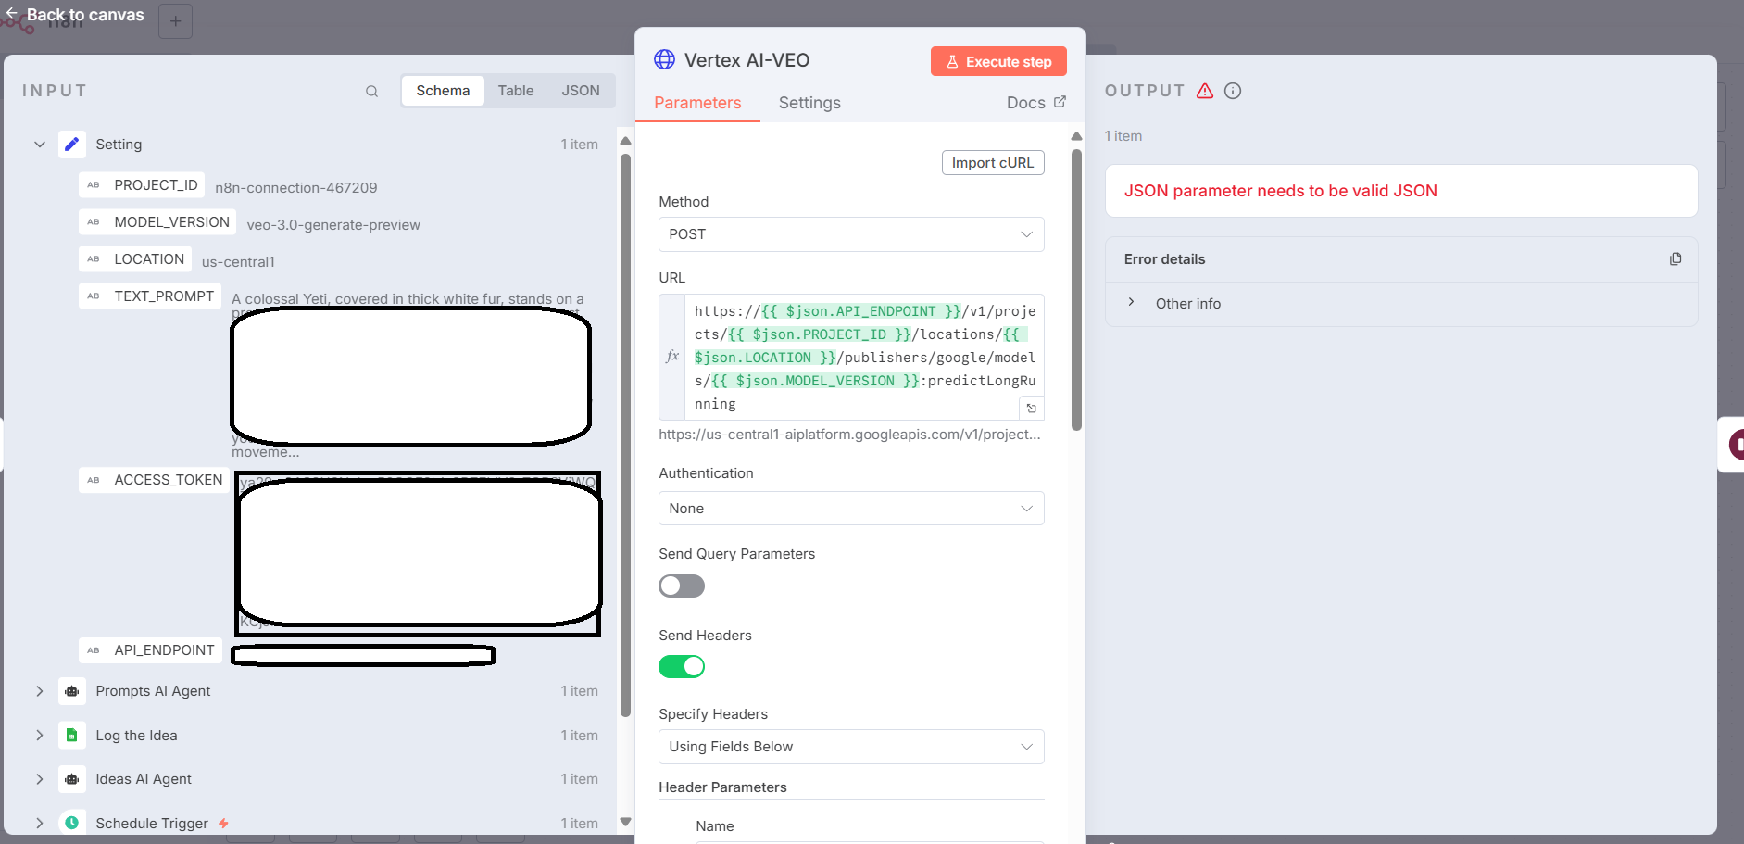1744x844 pixels.
Task: Click the input search magnifier icon
Action: coord(371,91)
